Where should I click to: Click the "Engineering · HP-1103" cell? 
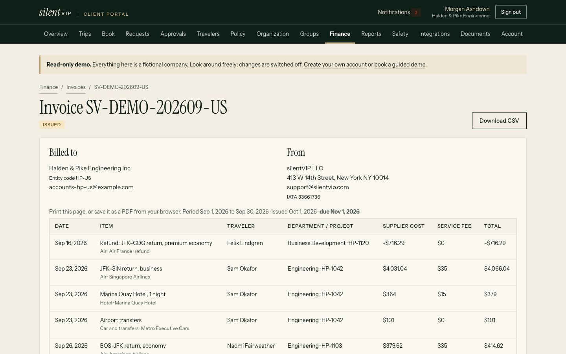[315, 346]
